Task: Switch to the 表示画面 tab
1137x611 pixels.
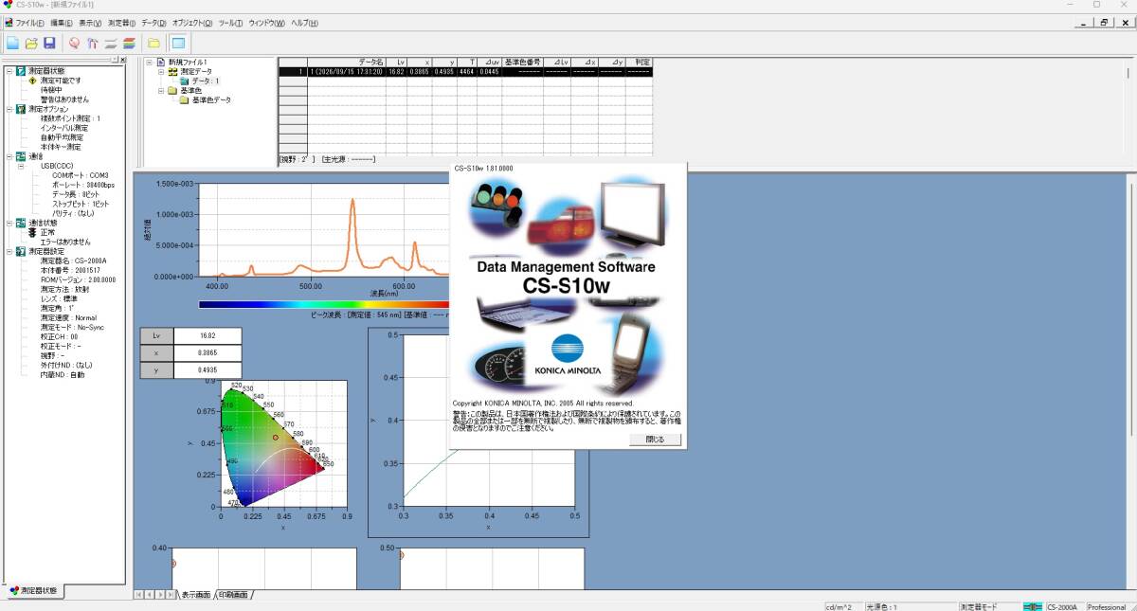Action: pyautogui.click(x=196, y=595)
